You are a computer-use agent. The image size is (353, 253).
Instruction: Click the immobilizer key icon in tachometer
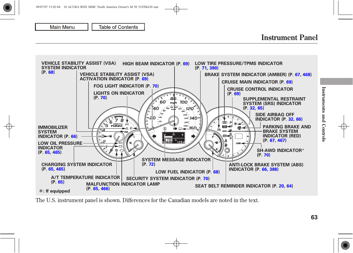pyautogui.click(x=110, y=136)
